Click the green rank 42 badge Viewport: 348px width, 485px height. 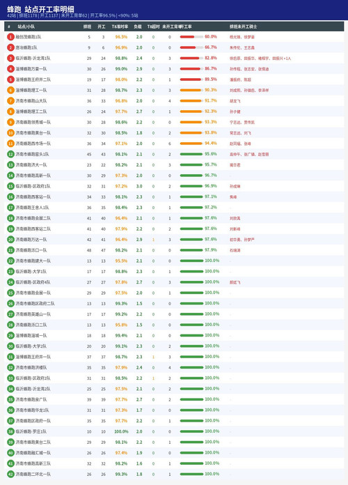(x=11, y=475)
